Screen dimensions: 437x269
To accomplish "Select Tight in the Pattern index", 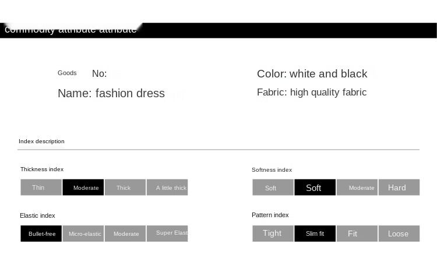I will pos(273,233).
